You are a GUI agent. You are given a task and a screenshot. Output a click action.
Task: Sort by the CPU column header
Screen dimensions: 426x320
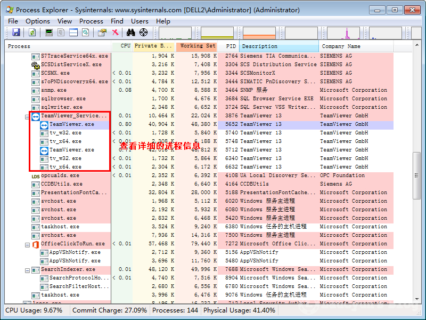[x=122, y=46]
